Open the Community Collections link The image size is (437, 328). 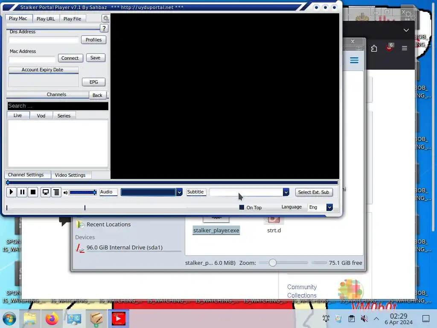[x=302, y=291]
